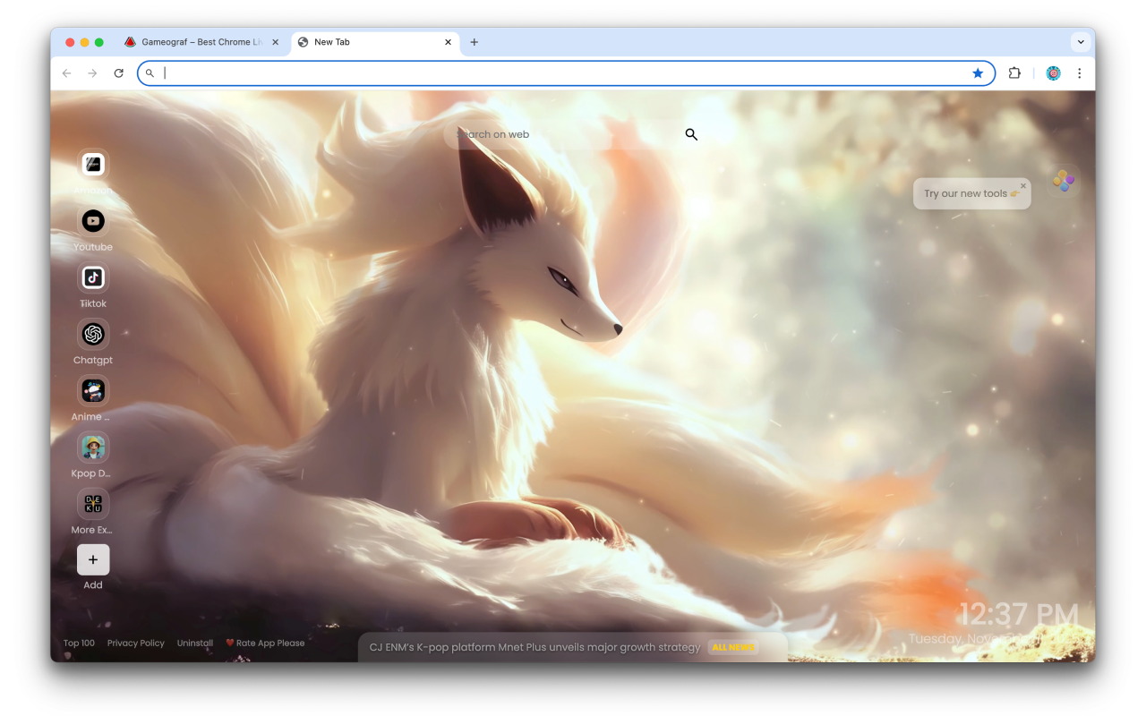Add a new shortcut with plus button
Screen dimensions: 1146x716
(93, 559)
